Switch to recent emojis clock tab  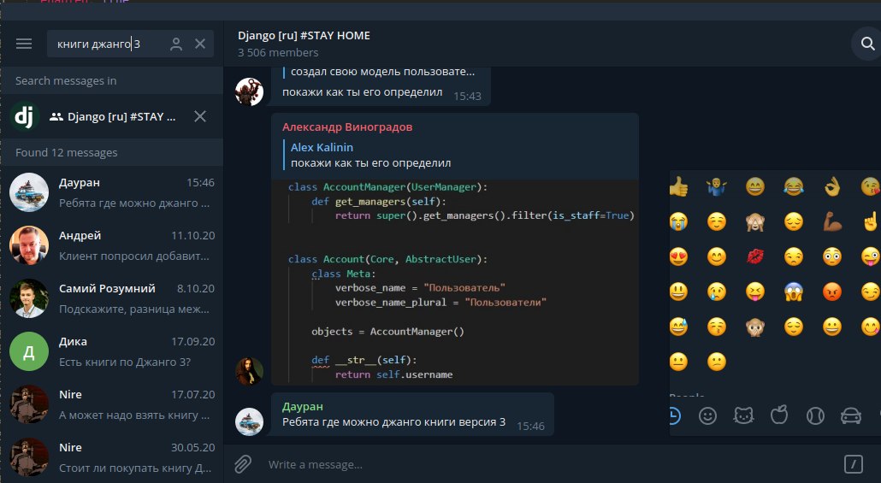click(674, 415)
